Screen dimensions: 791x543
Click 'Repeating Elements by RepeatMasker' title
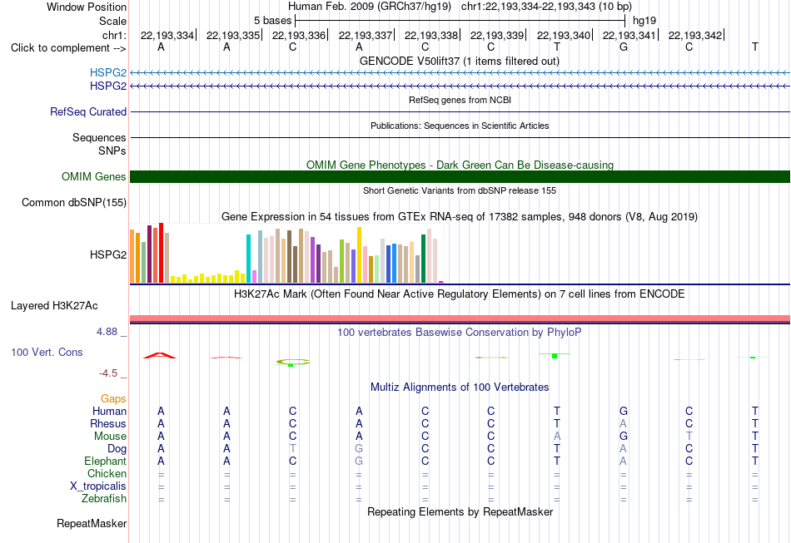pos(460,511)
